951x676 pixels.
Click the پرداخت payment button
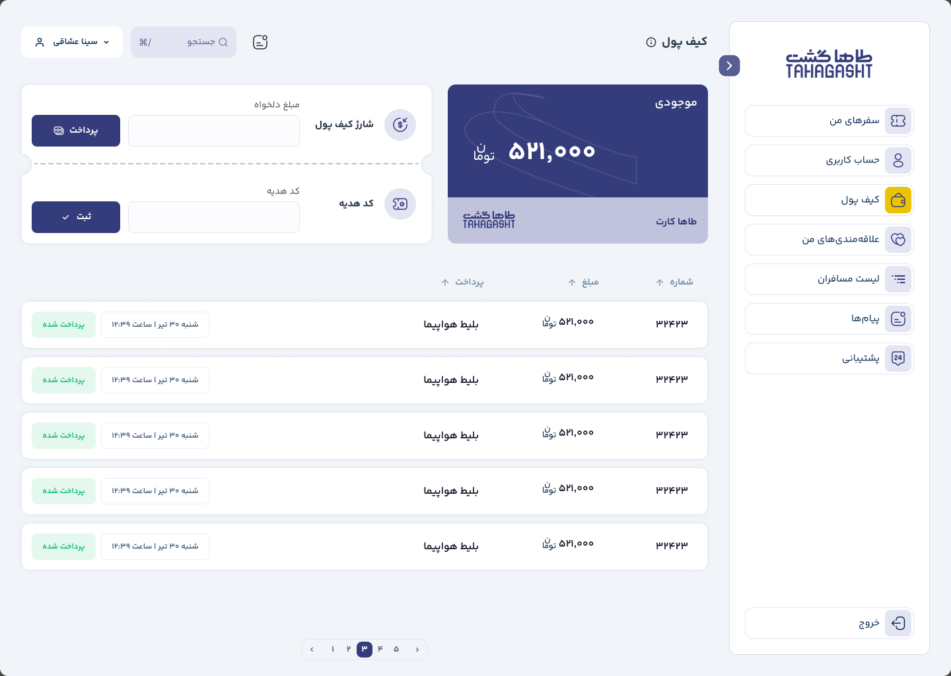76,131
